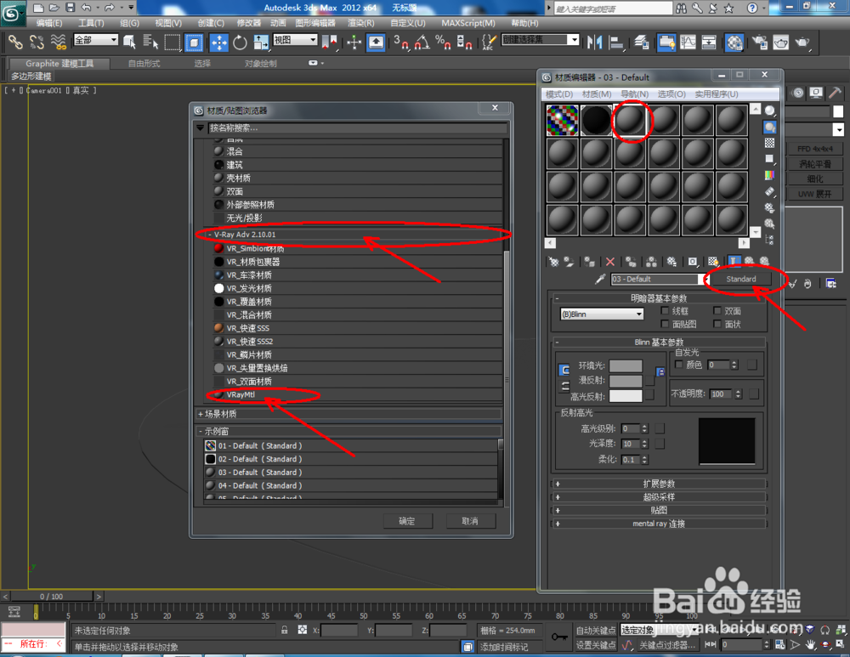Image resolution: width=850 pixels, height=657 pixels.
Task: Click the 环境光 ambient color swatch
Action: click(626, 366)
